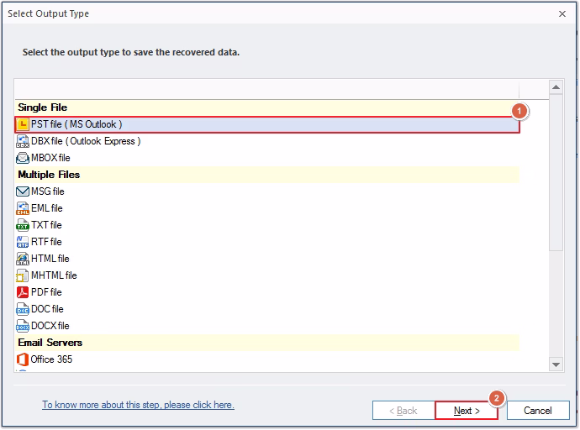Click the Cancel button

click(538, 411)
